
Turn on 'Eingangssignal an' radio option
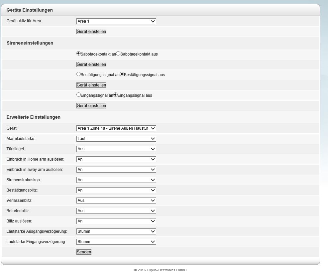(x=78, y=95)
